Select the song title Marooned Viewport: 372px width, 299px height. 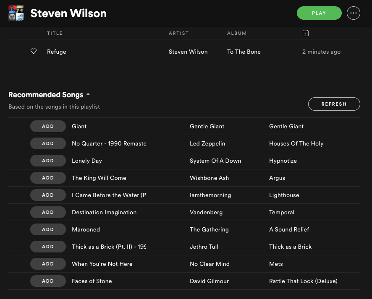click(86, 229)
